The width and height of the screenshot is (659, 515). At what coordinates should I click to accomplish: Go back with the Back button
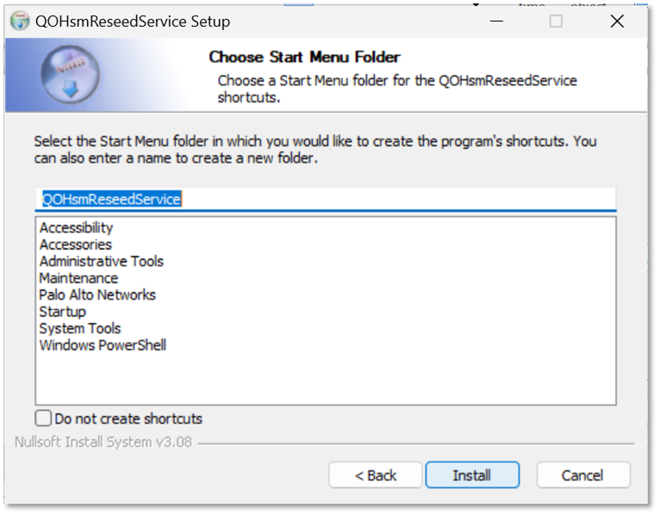coord(376,475)
